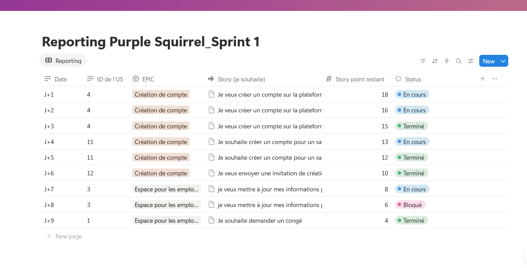Activate the search icon for this database

459,61
